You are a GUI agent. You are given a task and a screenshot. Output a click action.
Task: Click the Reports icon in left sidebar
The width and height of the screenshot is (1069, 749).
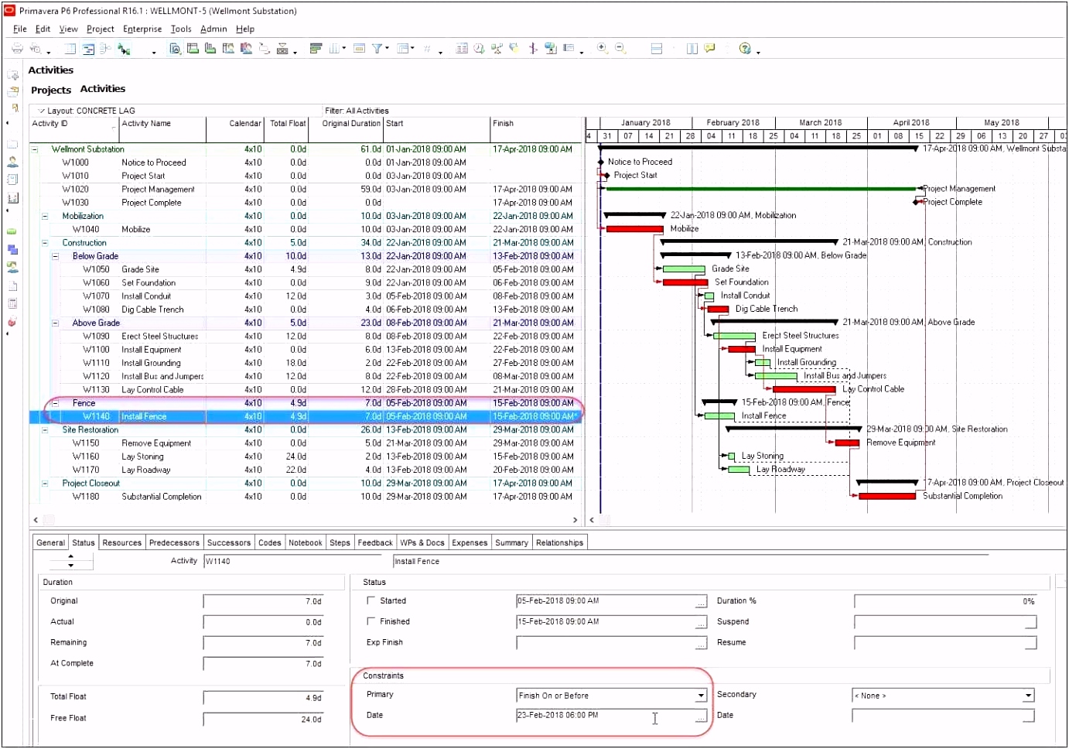pos(12,180)
